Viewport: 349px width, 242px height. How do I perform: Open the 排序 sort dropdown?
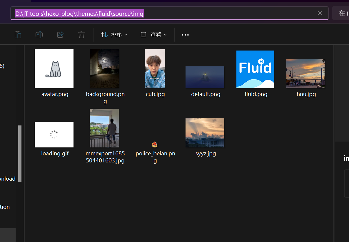pyautogui.click(x=114, y=35)
